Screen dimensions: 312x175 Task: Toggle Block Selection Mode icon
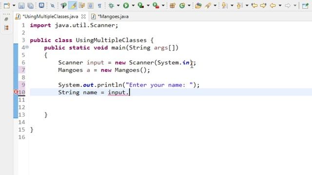91,5
